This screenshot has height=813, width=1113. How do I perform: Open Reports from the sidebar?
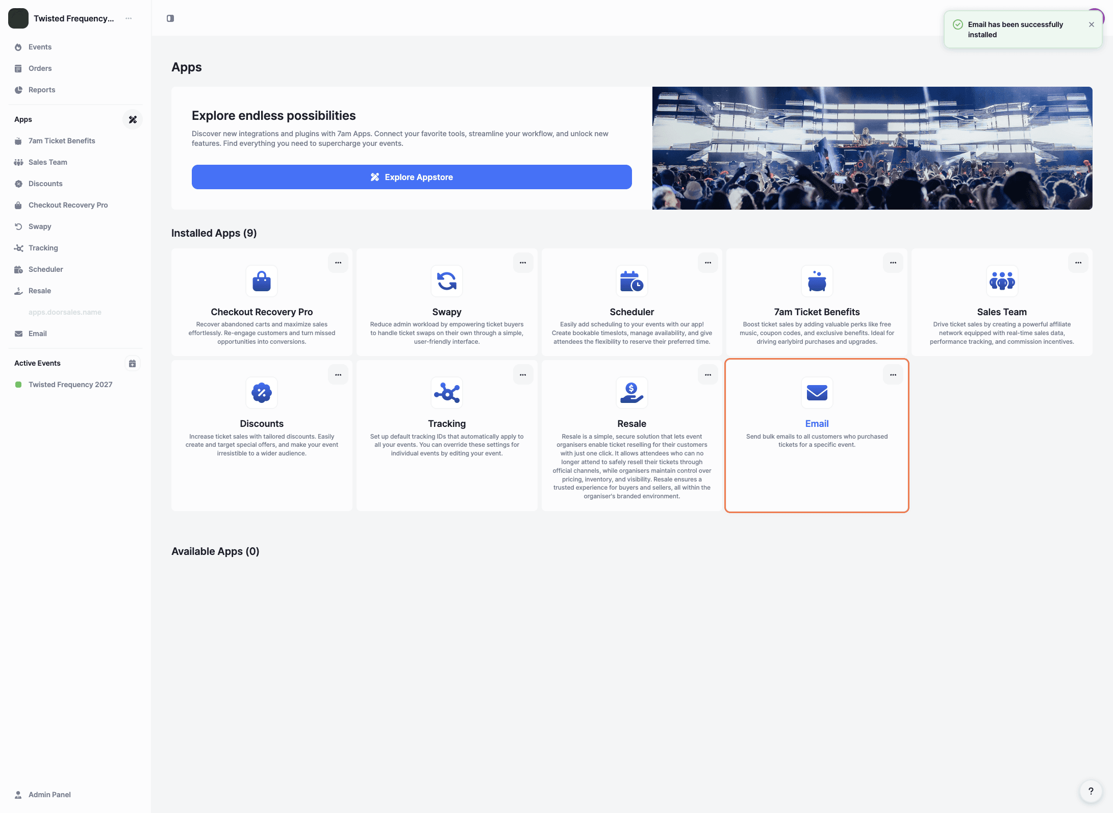(42, 90)
